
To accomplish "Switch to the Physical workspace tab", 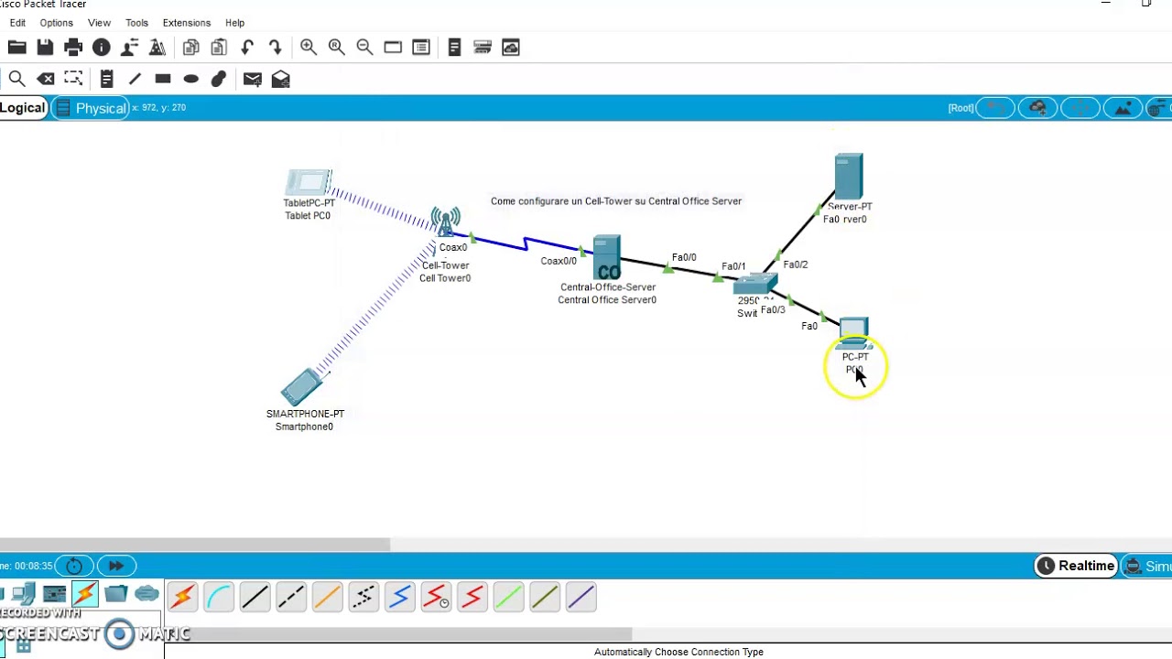I will [x=91, y=108].
